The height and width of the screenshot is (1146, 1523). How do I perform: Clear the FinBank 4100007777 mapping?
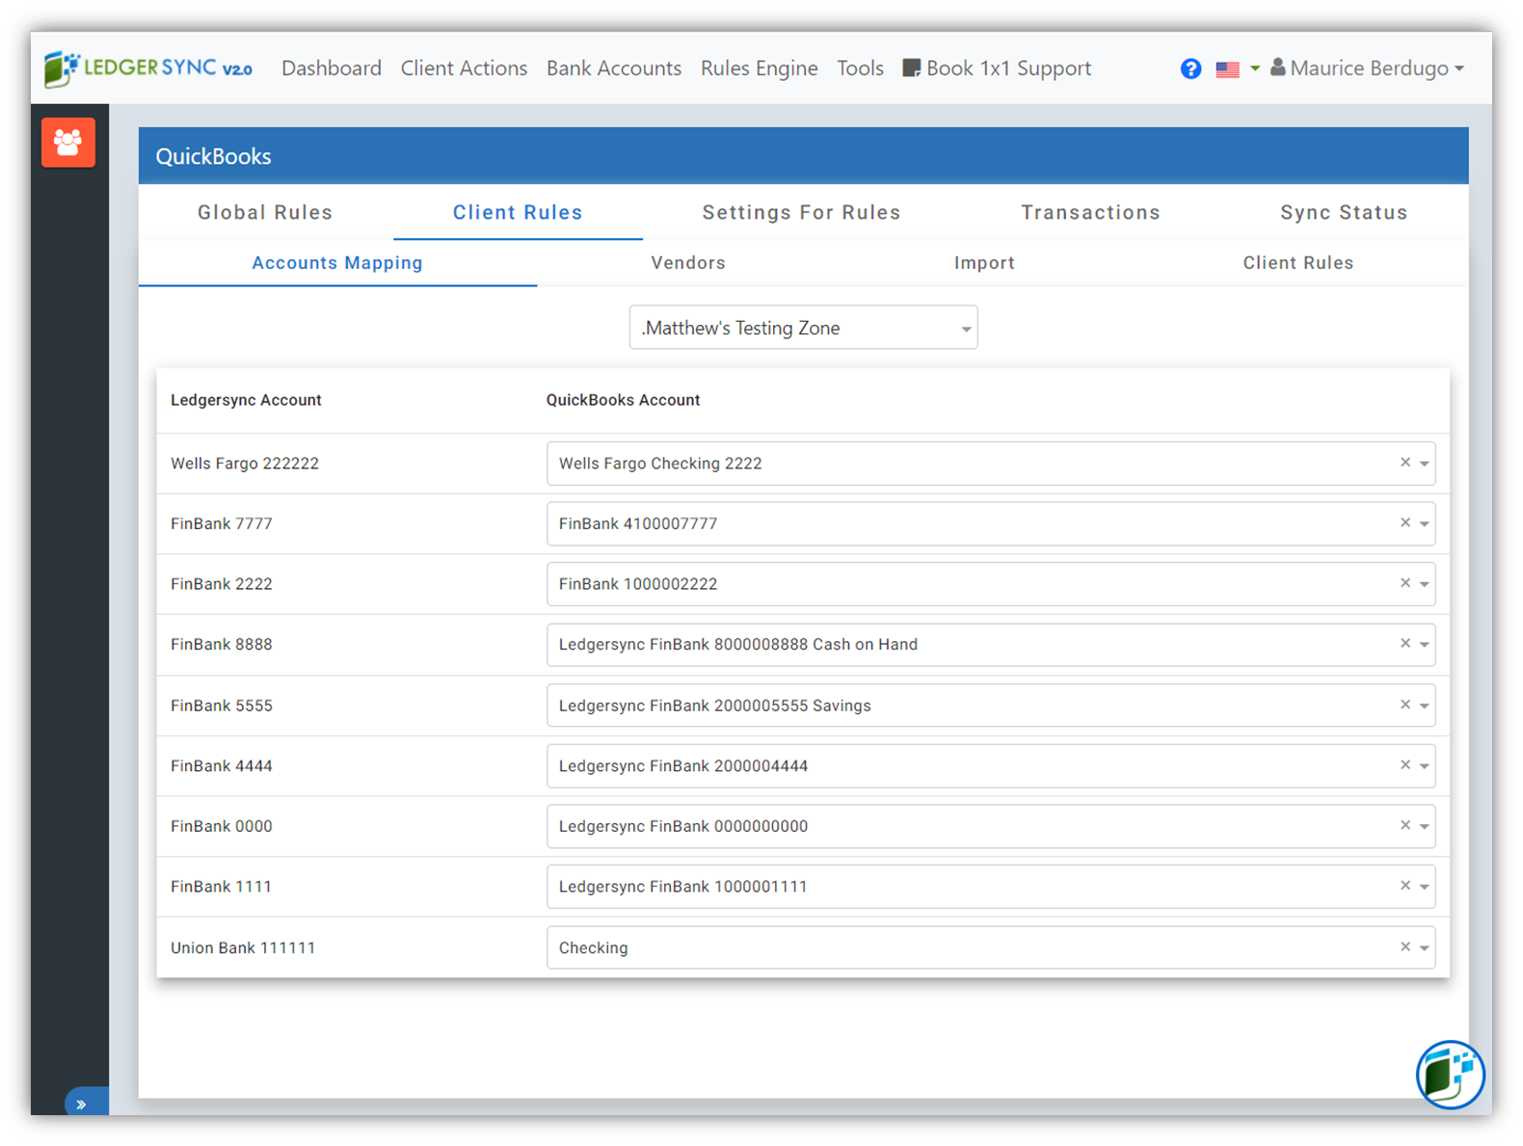click(x=1405, y=523)
